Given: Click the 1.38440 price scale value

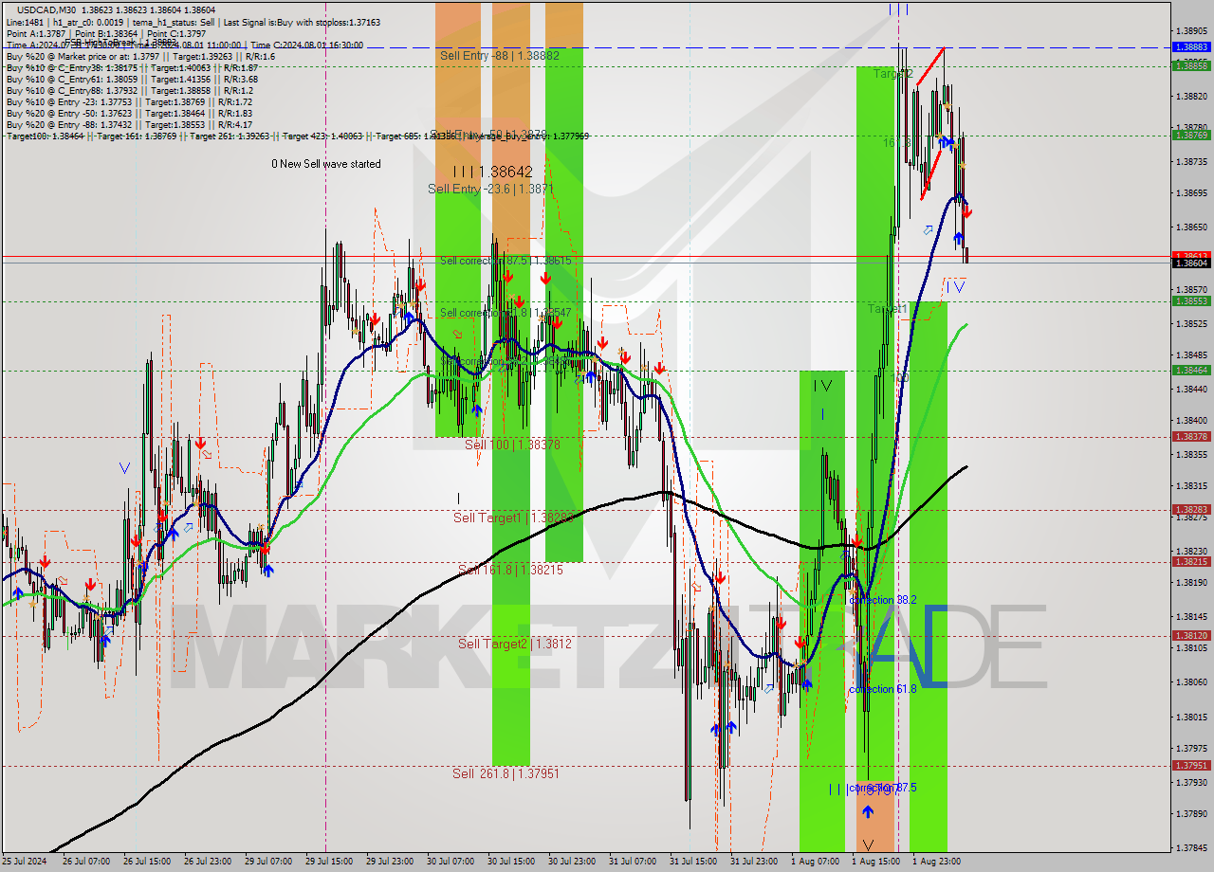Looking at the screenshot, I should tap(1191, 389).
